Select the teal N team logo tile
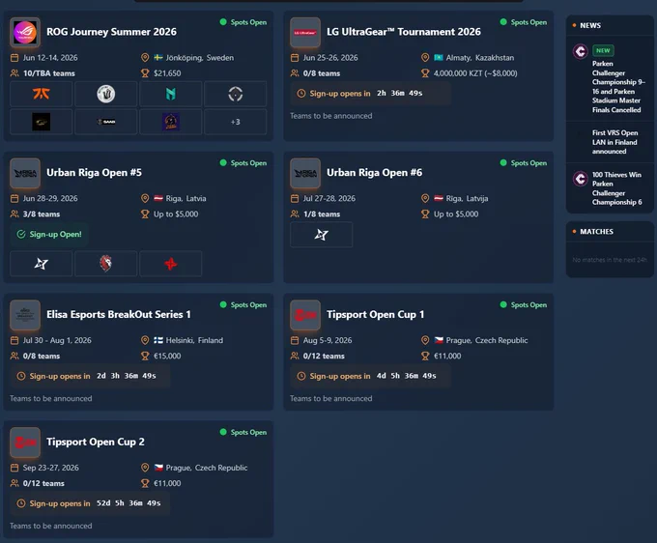Image resolution: width=657 pixels, height=543 pixels. pos(171,94)
